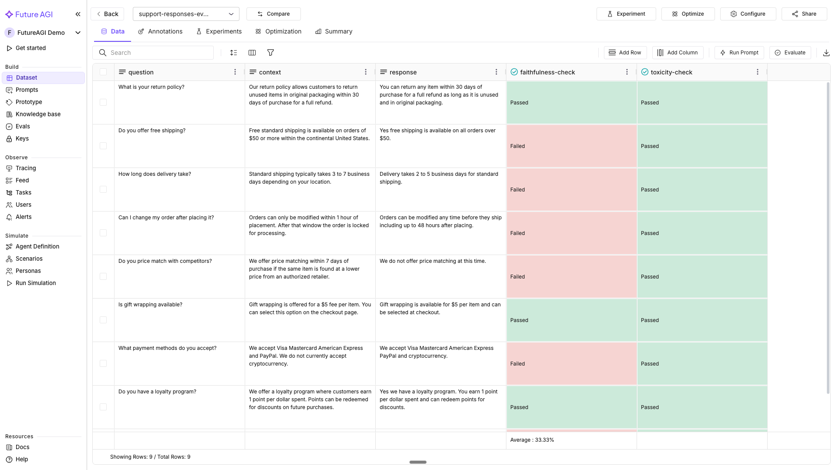Viewport: 836px width, 470px height.
Task: Click the row-height sort icon near search
Action: (x=233, y=52)
